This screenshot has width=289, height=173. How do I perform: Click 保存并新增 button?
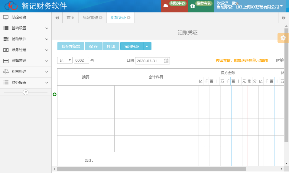pos(71,46)
